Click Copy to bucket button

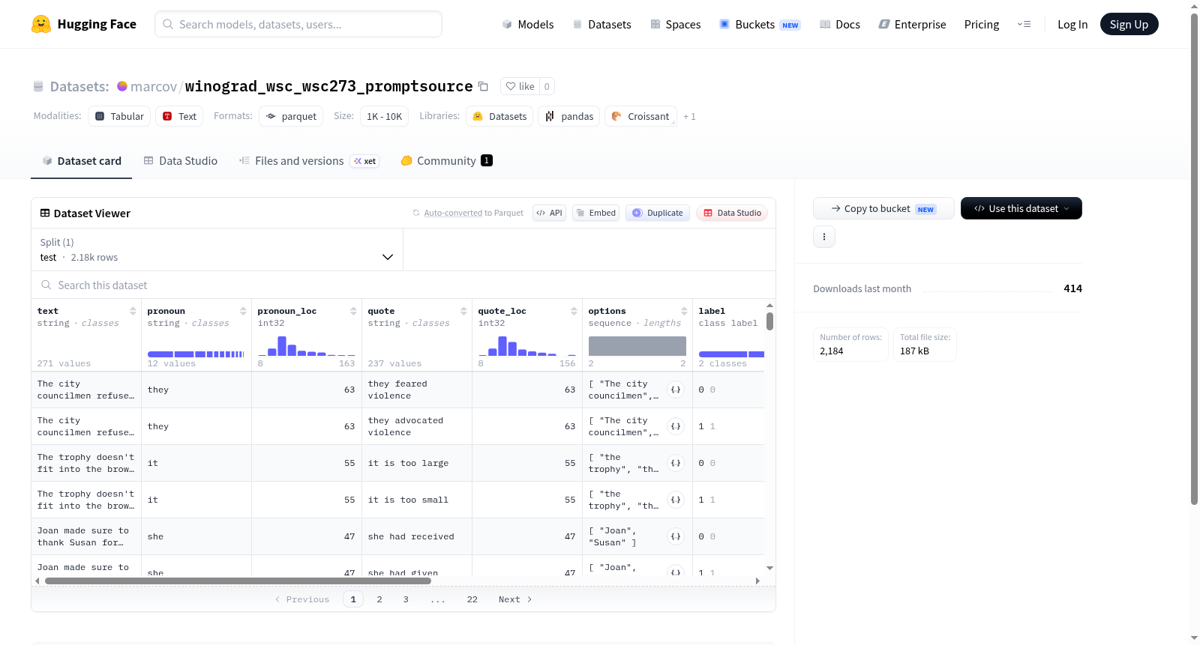pyautogui.click(x=883, y=208)
